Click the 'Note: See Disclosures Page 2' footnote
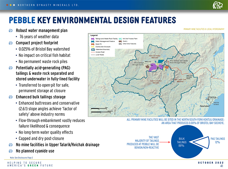The height and width of the screenshot is (169, 228). pos(21,158)
